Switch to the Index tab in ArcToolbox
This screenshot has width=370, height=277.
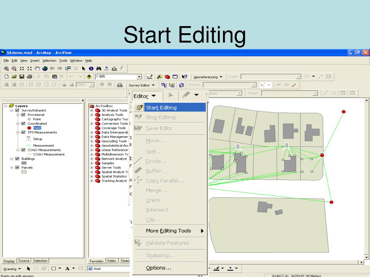(111, 261)
